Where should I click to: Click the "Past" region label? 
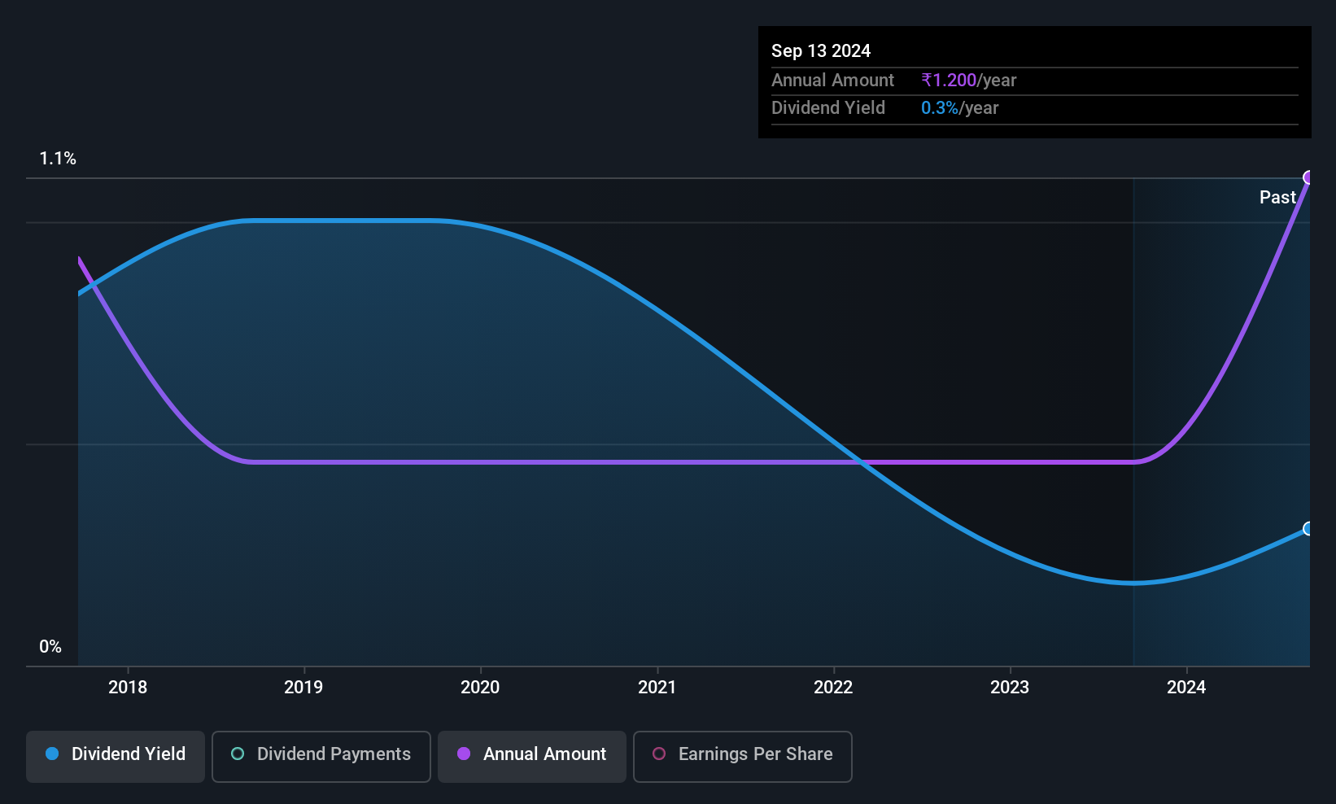coord(1277,198)
